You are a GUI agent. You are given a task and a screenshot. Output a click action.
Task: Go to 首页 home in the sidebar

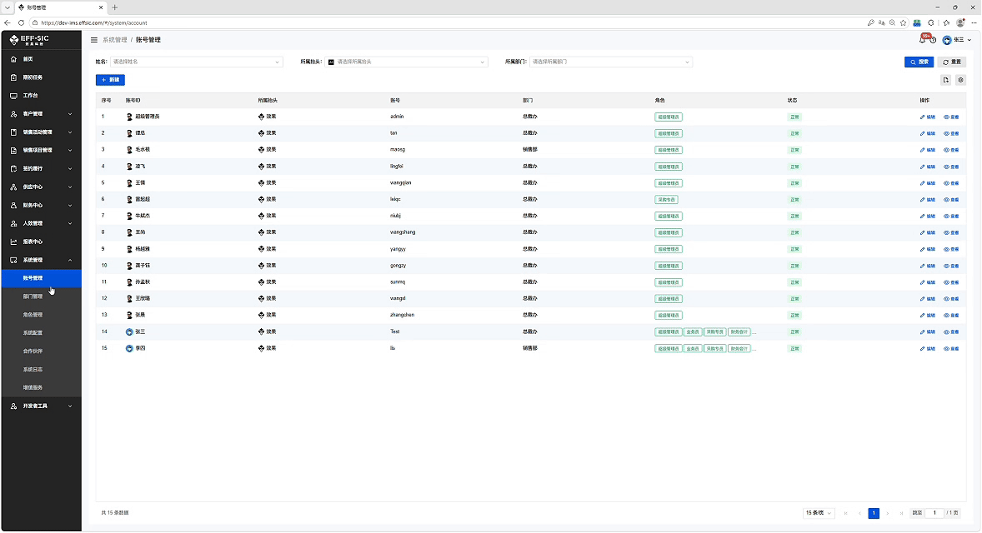[42, 59]
